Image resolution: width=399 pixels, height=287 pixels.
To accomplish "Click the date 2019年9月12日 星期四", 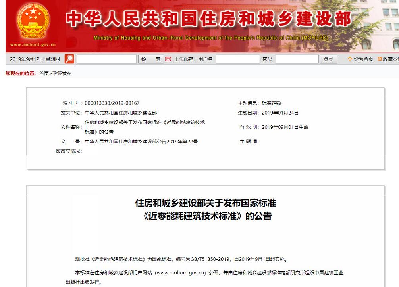I will [x=35, y=59].
